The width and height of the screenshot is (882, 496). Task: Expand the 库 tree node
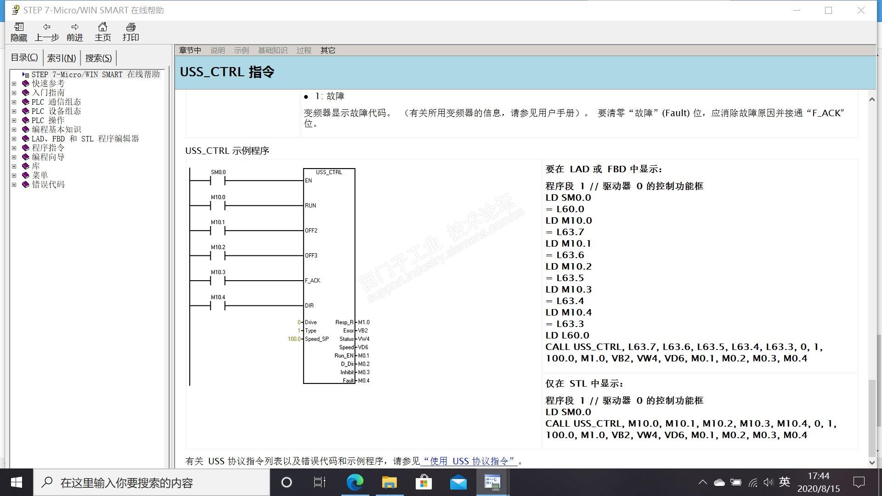14,166
